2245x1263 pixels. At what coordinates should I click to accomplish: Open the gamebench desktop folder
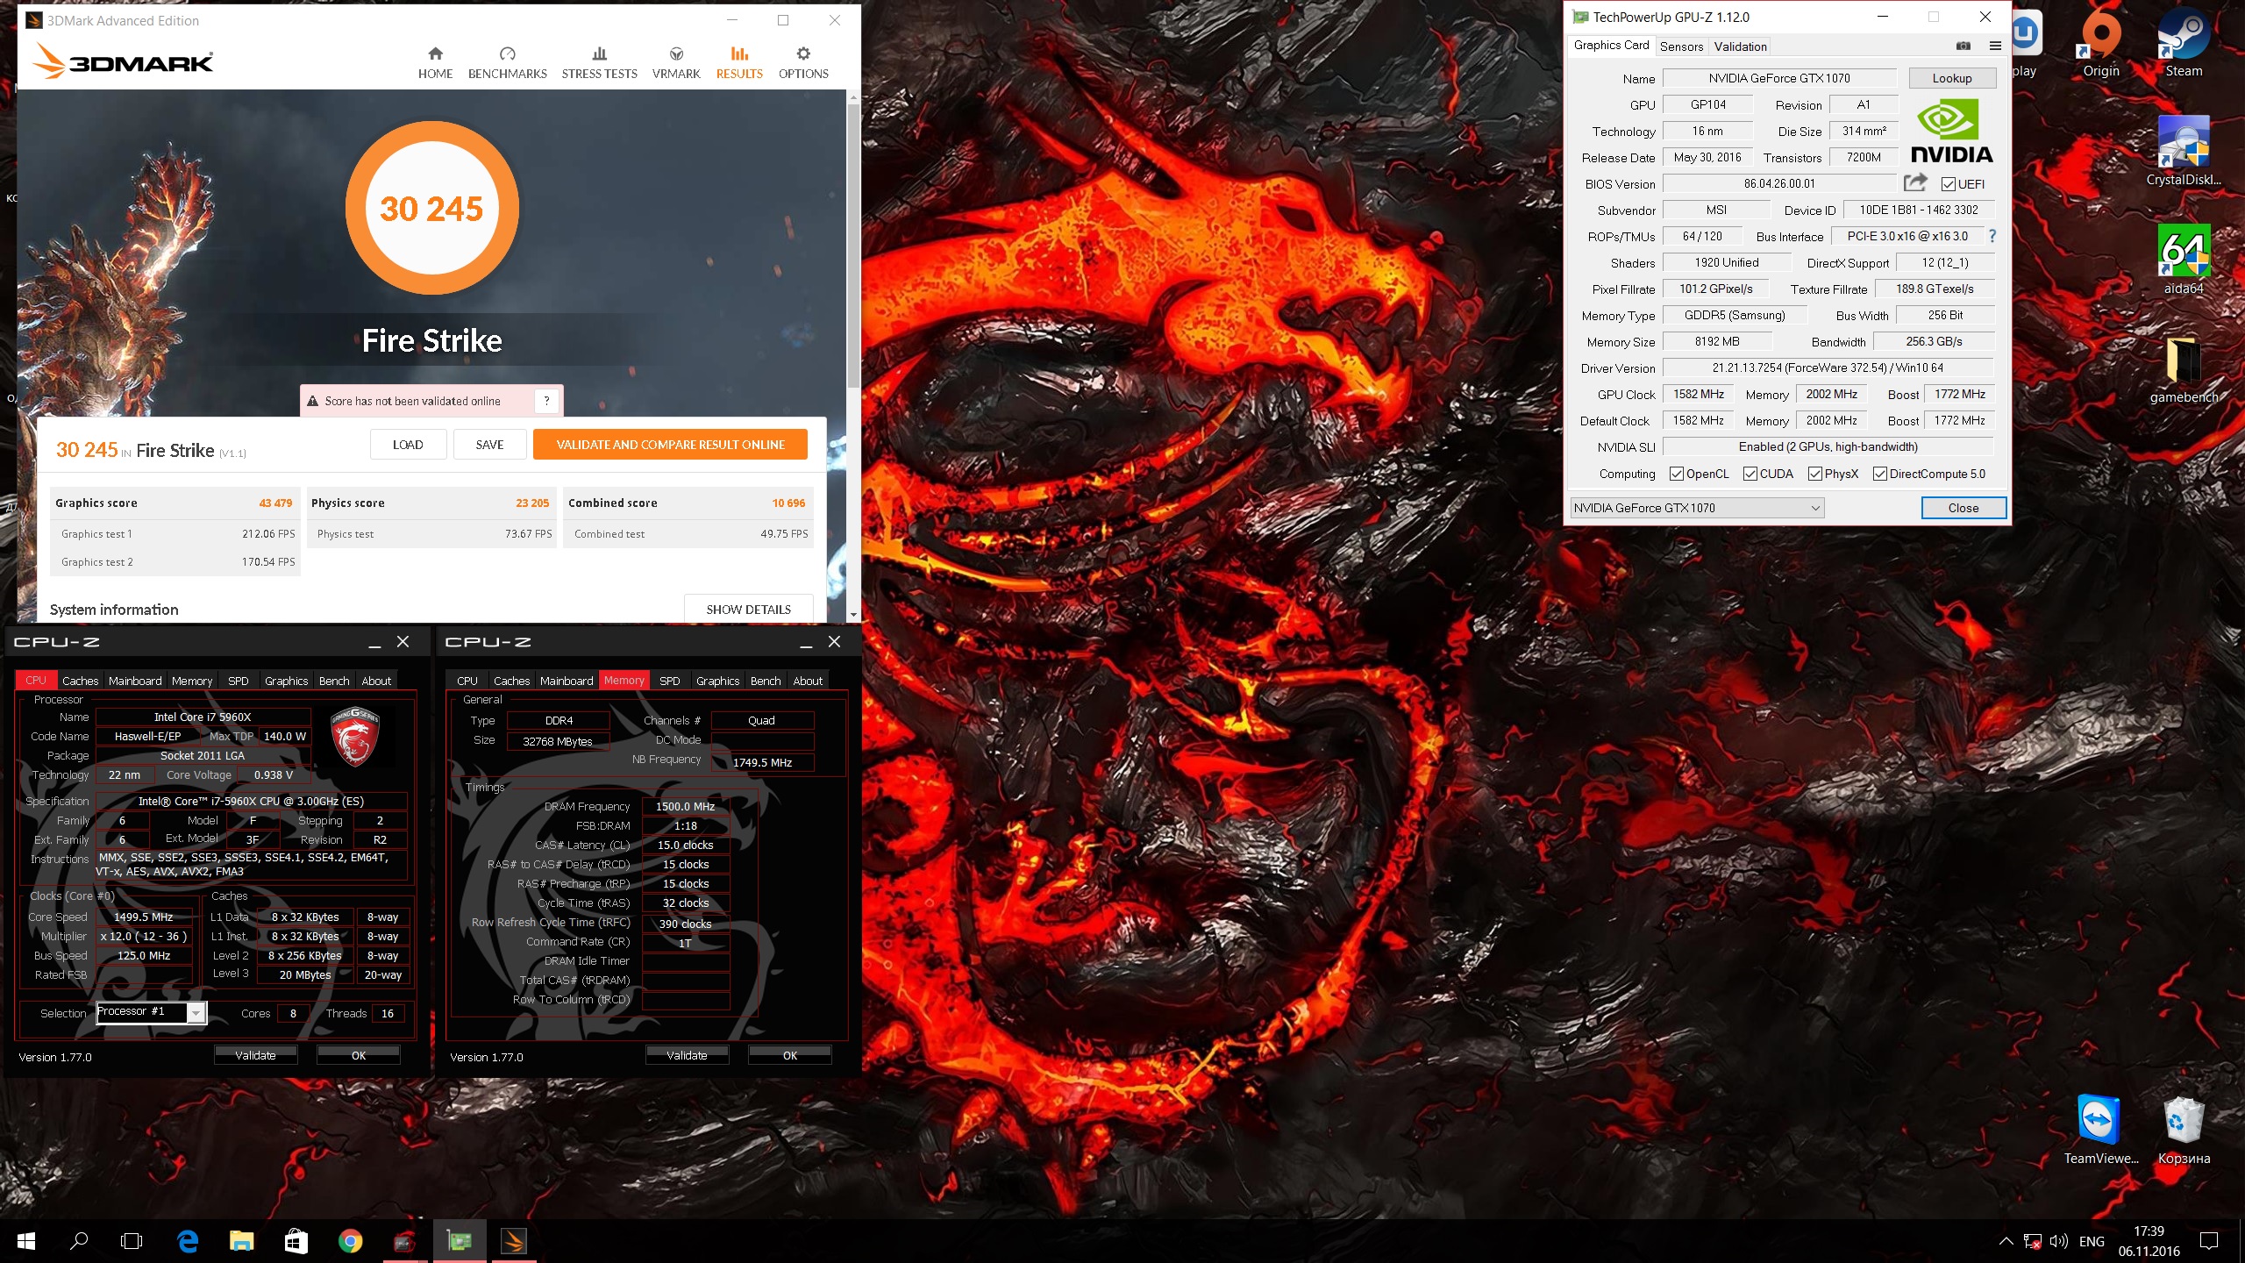(2184, 368)
